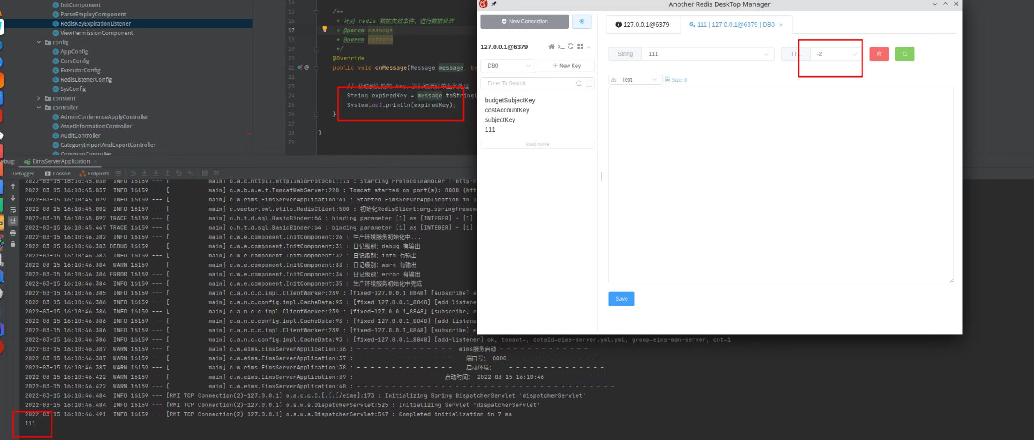Open SysConfig class in the project tree

point(73,89)
